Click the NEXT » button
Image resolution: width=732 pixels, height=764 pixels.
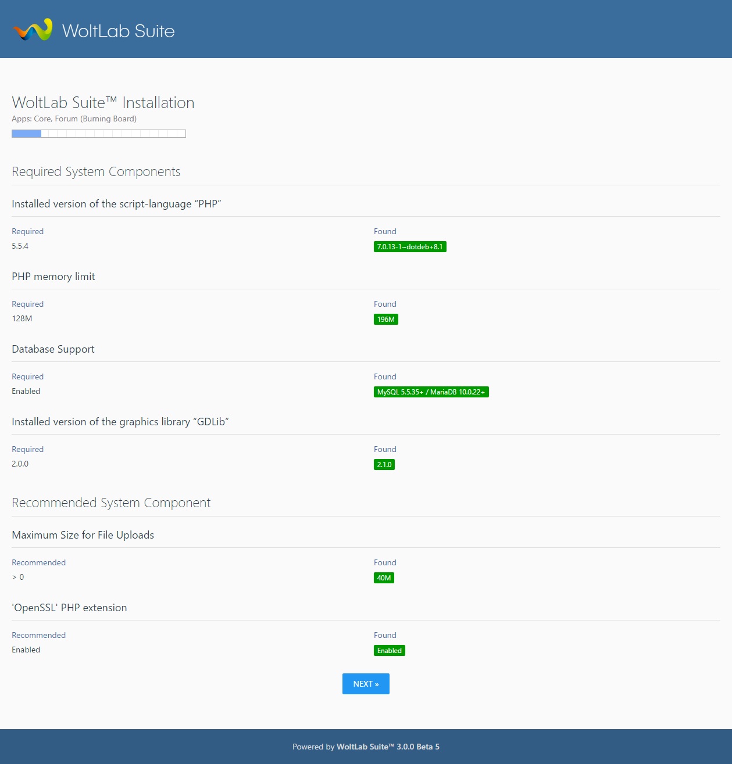pos(366,684)
